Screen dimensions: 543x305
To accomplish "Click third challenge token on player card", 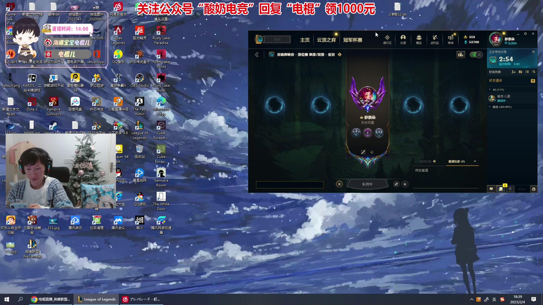I will coord(379,132).
